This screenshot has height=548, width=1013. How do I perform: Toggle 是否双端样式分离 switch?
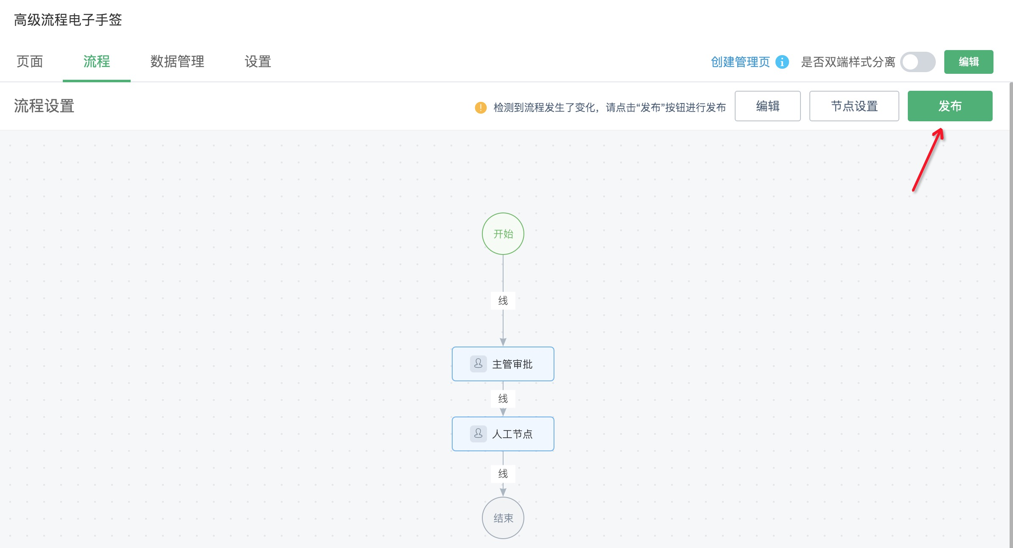tap(918, 62)
